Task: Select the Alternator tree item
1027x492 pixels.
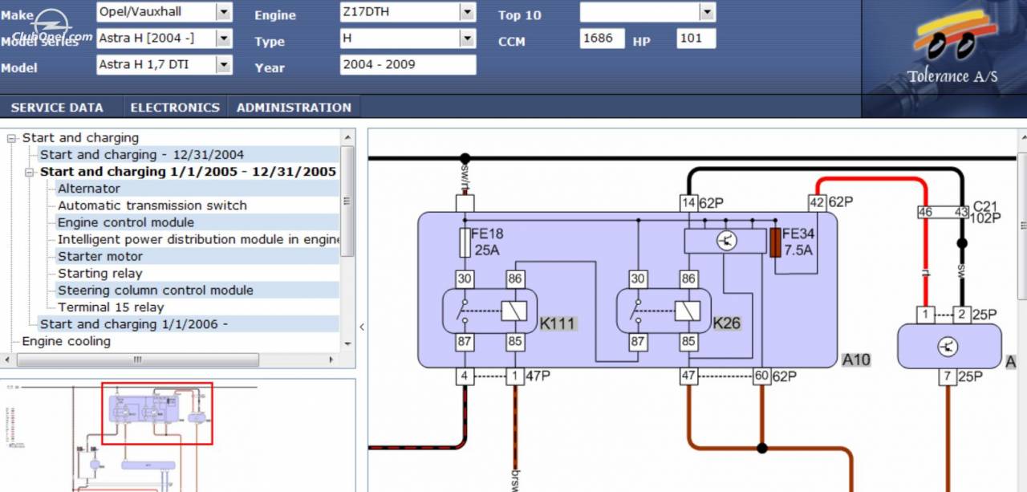Action: click(x=89, y=189)
